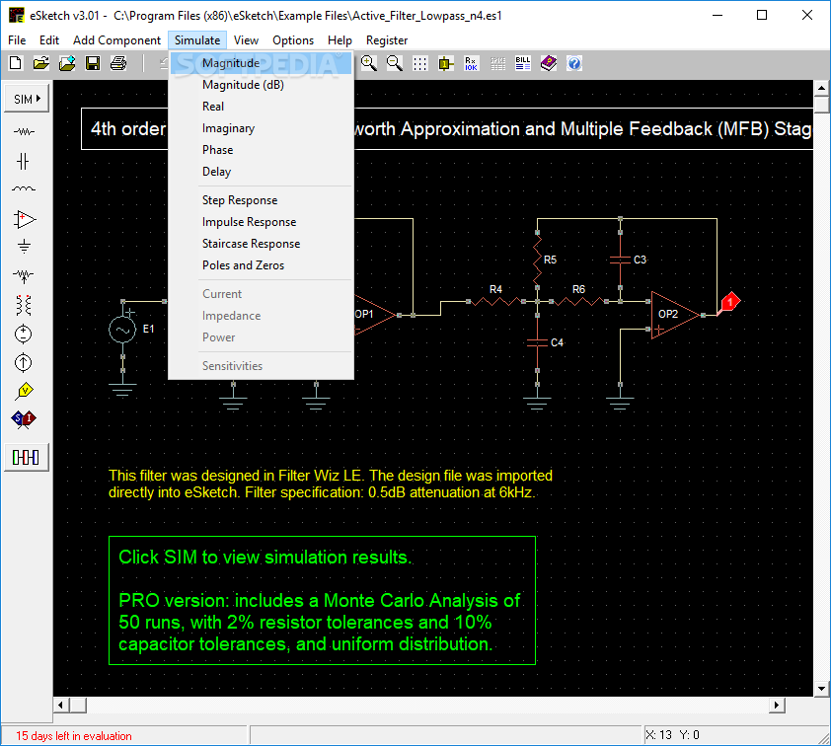Open the Register menu
The width and height of the screenshot is (831, 746).
pos(386,40)
